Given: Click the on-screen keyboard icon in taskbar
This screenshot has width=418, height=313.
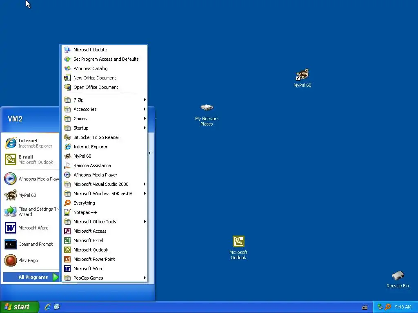Looking at the screenshot, I should pyautogui.click(x=365, y=307).
